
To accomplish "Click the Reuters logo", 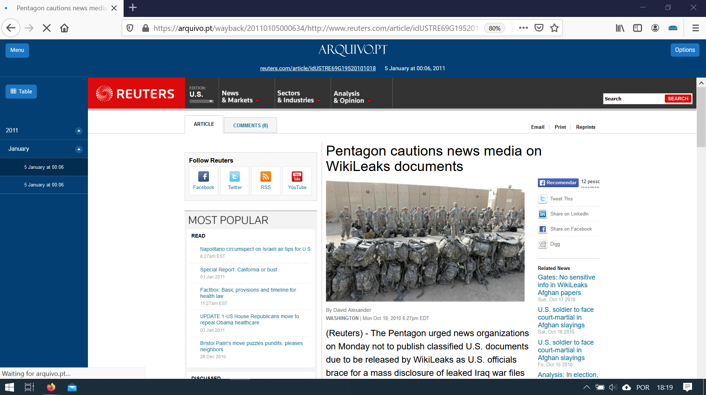I will tap(136, 93).
